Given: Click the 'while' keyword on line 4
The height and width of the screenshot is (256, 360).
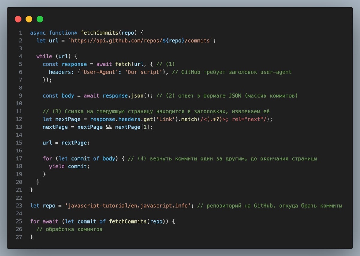Looking at the screenshot, I should [44, 56].
